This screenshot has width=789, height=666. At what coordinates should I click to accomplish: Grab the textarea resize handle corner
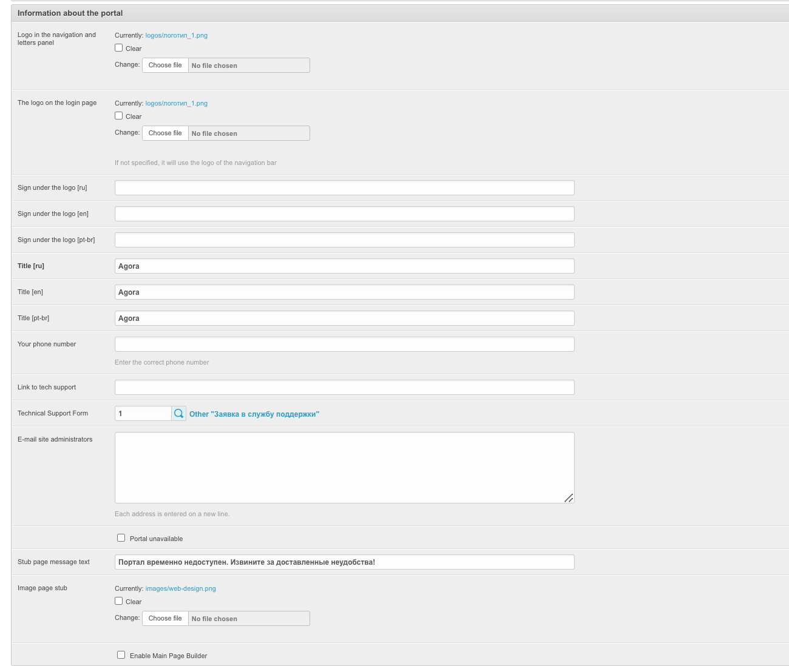(569, 498)
